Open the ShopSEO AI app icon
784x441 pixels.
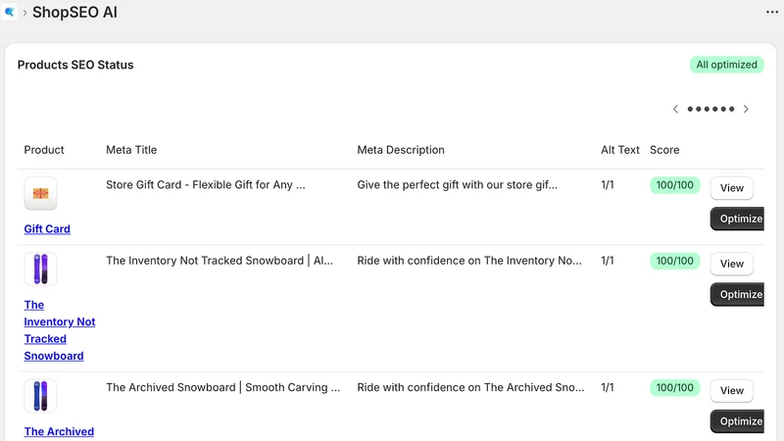(9, 12)
